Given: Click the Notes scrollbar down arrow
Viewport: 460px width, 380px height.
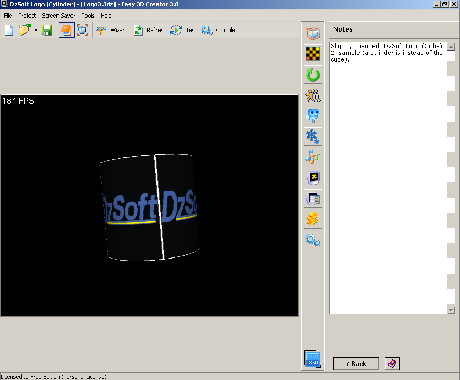Looking at the screenshot, I should [x=451, y=310].
